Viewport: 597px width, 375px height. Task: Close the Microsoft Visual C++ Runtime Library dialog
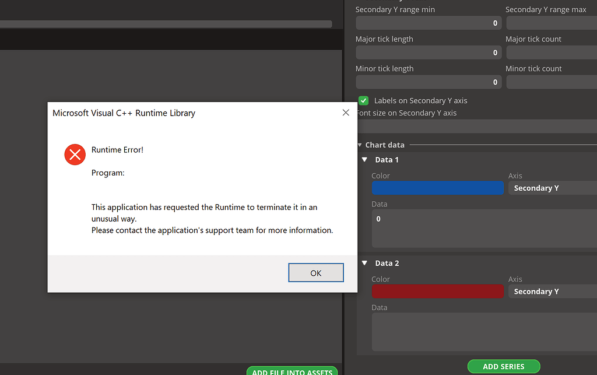click(x=346, y=113)
